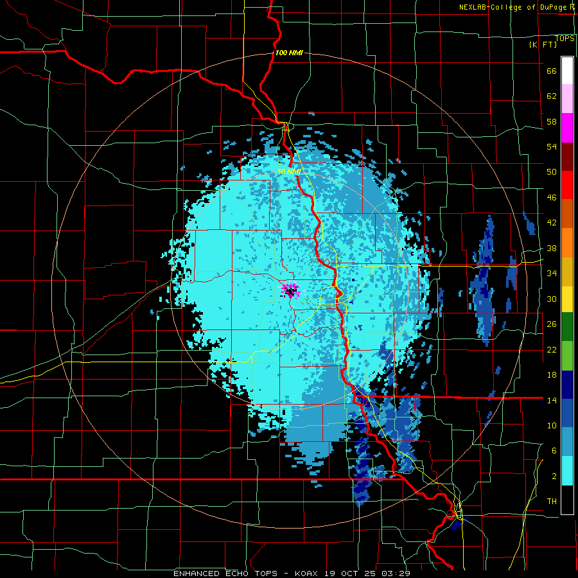Click the steel blue 10 kft legend swatch
Screen dimensions: 578x578
point(567,442)
